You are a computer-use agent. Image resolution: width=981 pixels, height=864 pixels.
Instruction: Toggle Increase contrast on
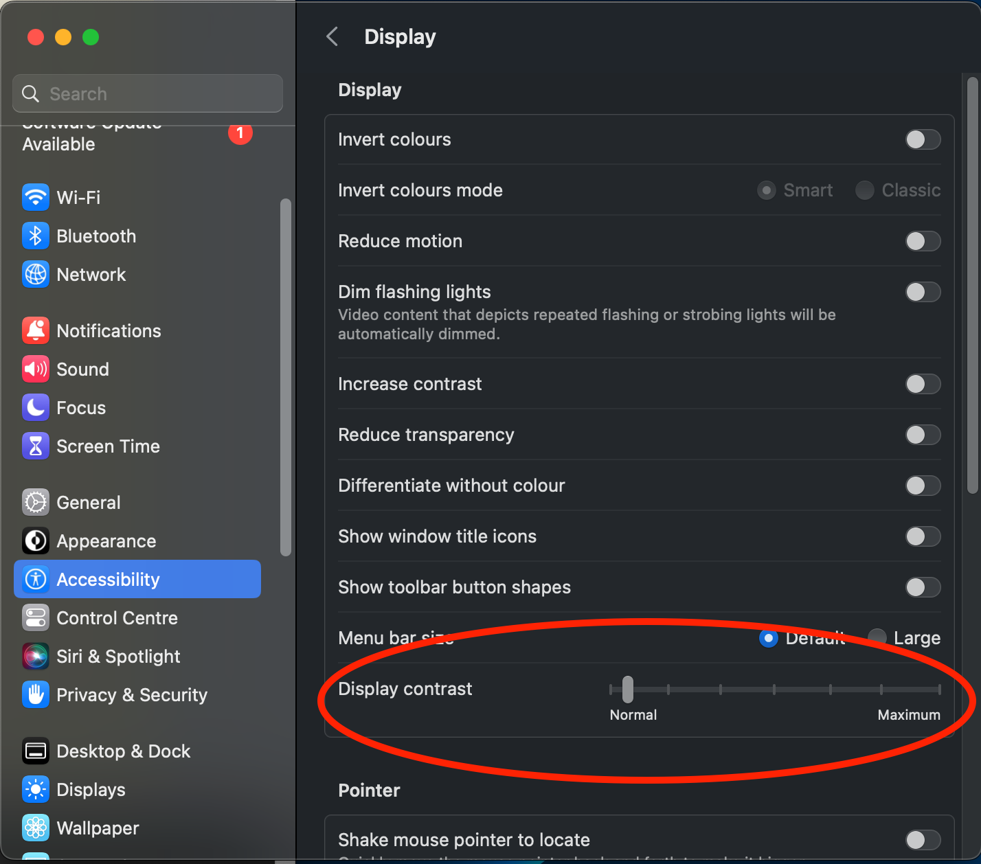pyautogui.click(x=923, y=384)
